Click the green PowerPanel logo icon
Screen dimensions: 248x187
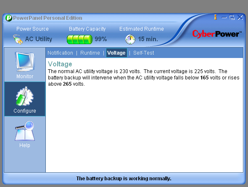(x=9, y=18)
